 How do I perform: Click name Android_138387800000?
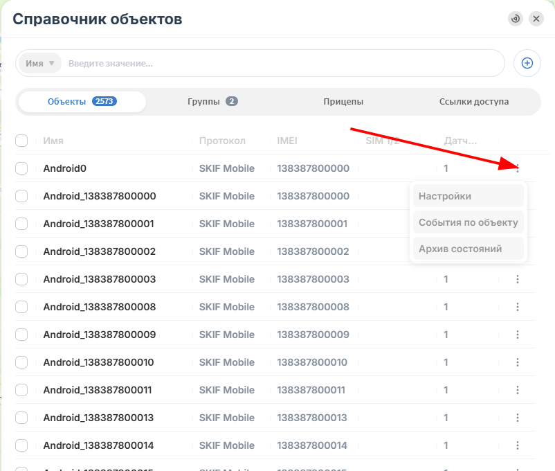pyautogui.click(x=100, y=196)
